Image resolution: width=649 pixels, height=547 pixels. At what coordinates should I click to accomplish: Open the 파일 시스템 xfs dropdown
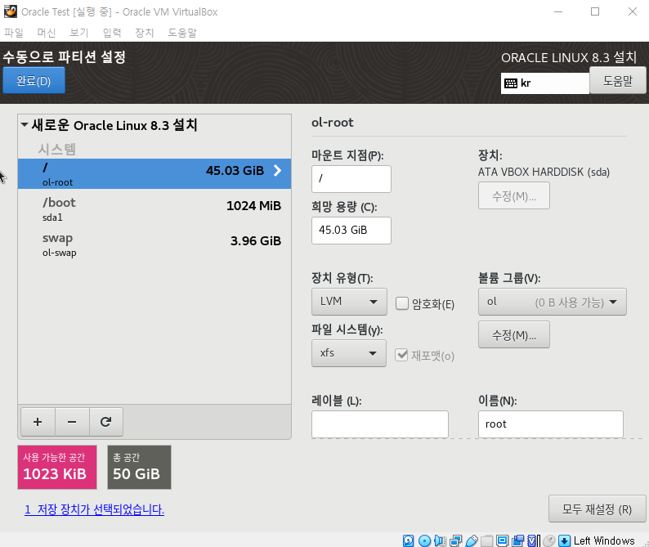[x=349, y=353]
